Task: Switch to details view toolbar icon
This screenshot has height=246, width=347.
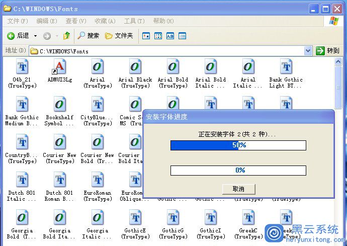Action: (182, 36)
